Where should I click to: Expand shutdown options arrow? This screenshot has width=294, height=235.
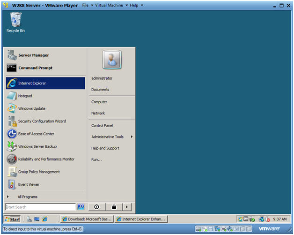[127, 207]
